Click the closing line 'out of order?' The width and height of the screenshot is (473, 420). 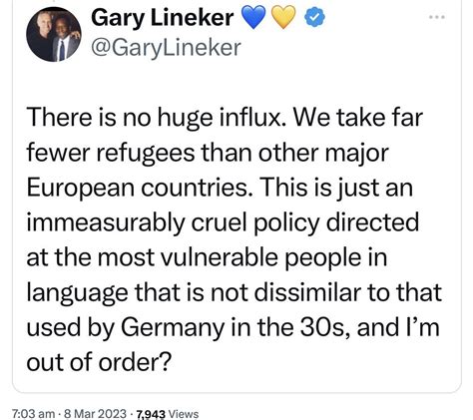coord(99,362)
